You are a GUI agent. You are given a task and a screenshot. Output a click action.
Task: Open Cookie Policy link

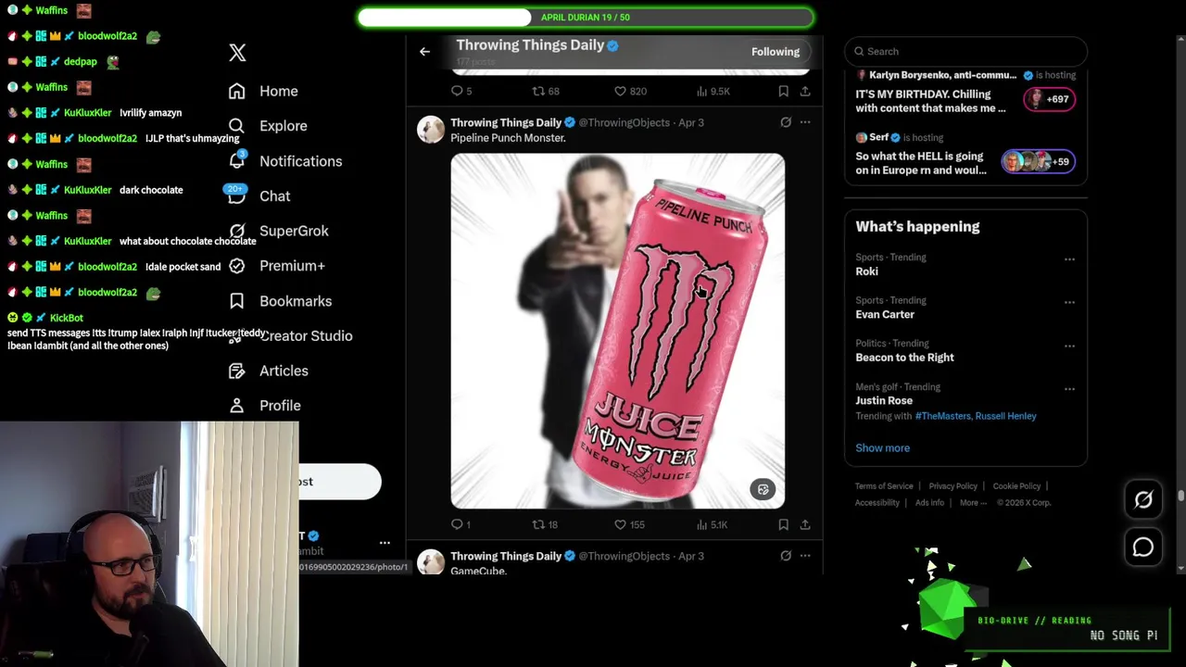pos(1016,486)
